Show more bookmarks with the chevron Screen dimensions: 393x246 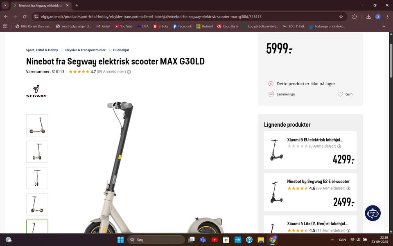click(x=384, y=26)
